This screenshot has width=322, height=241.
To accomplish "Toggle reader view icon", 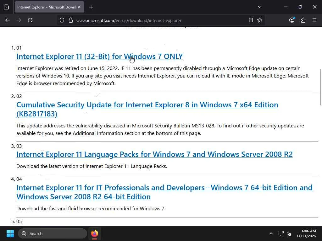I will click(x=251, y=20).
